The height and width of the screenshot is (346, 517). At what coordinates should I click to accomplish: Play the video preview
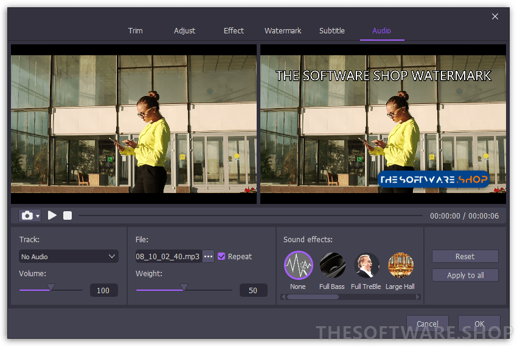coord(52,215)
